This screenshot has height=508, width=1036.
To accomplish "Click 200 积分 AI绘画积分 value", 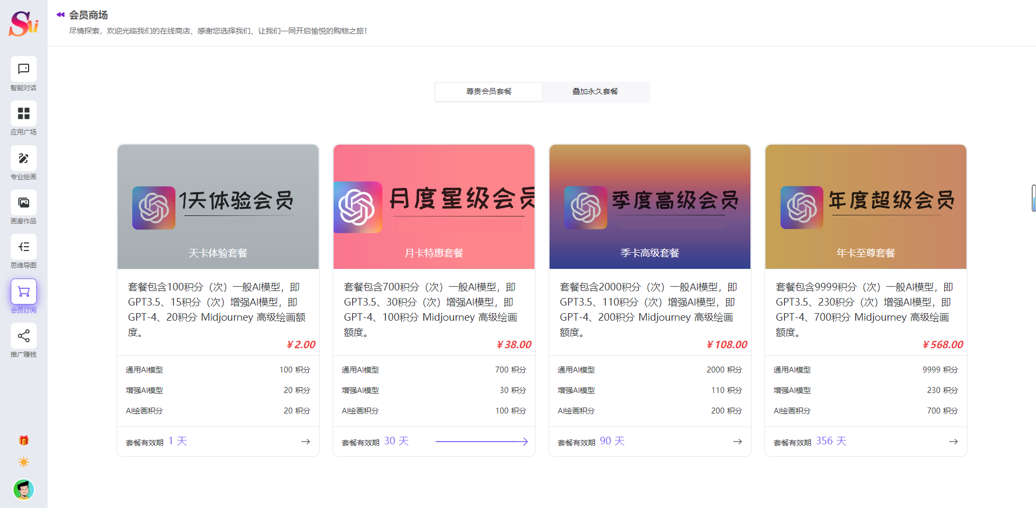I will (726, 411).
